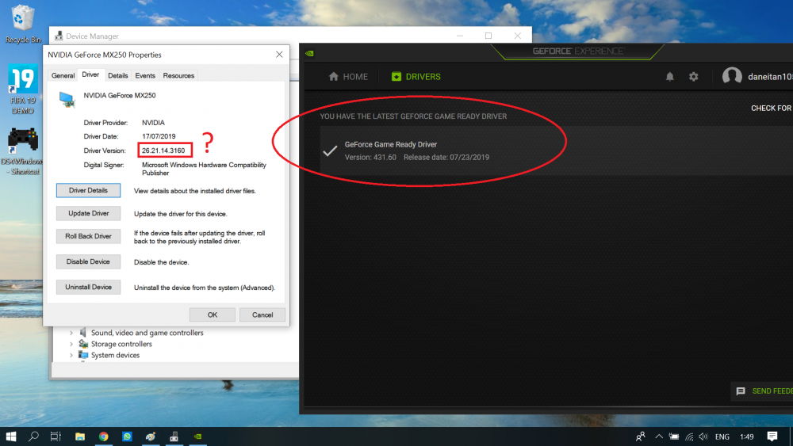Click Cancel in the Properties dialog
The height and width of the screenshot is (446, 793).
pyautogui.click(x=262, y=314)
